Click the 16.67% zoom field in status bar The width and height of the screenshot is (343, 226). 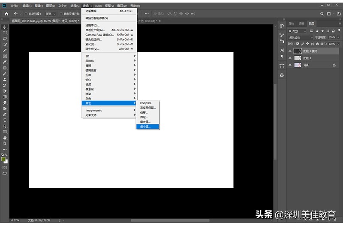tap(15, 220)
